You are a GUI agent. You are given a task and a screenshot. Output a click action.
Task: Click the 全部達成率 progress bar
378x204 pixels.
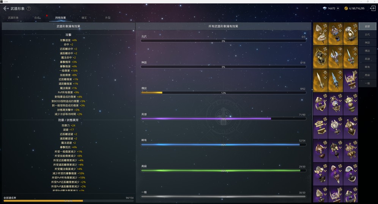click(68, 201)
